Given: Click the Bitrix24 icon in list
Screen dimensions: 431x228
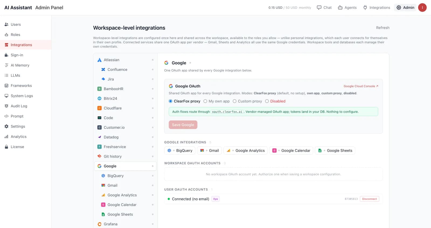Looking at the screenshot, I should click(99, 98).
